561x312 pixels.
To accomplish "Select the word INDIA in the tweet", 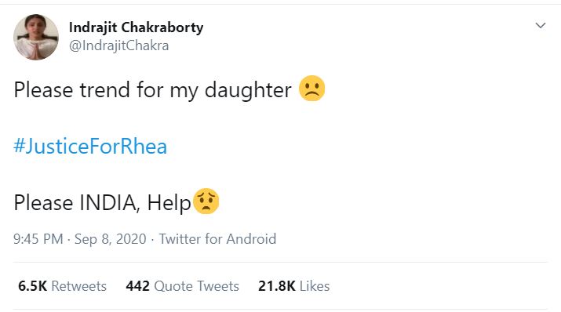I will tap(110, 202).
